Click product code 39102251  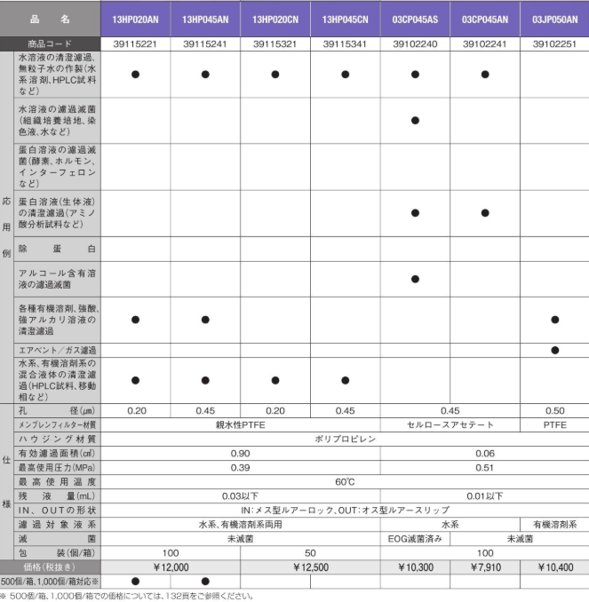[554, 43]
